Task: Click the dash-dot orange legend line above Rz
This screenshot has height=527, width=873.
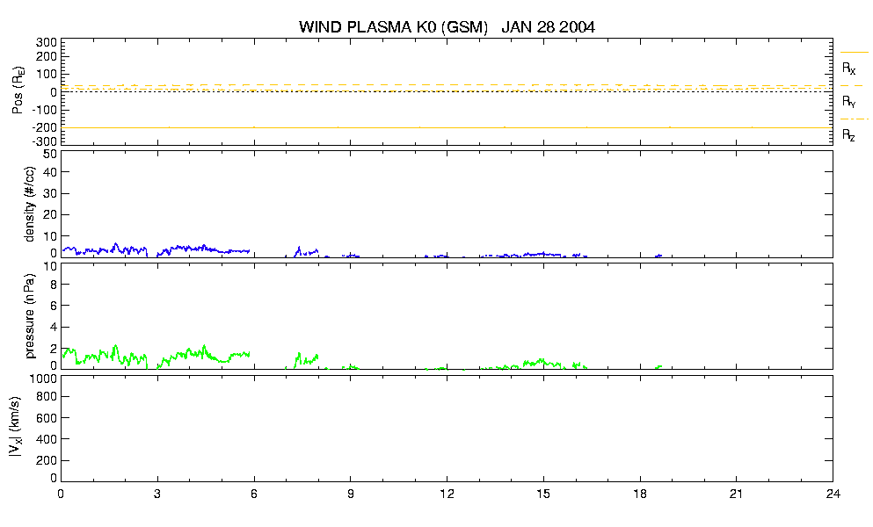Action: point(854,119)
